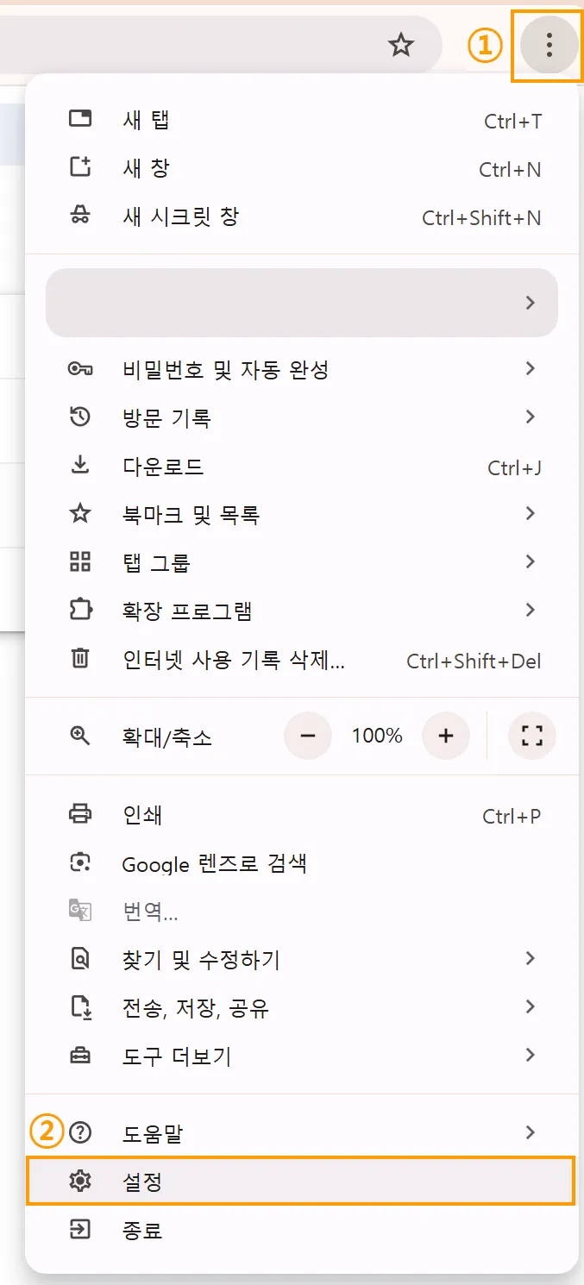
Task: Click the settings gear icon
Action: pos(79,1182)
